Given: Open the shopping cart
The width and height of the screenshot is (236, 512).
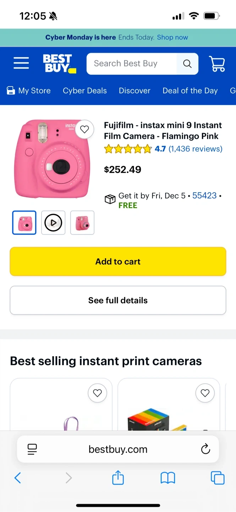Looking at the screenshot, I should [x=217, y=64].
